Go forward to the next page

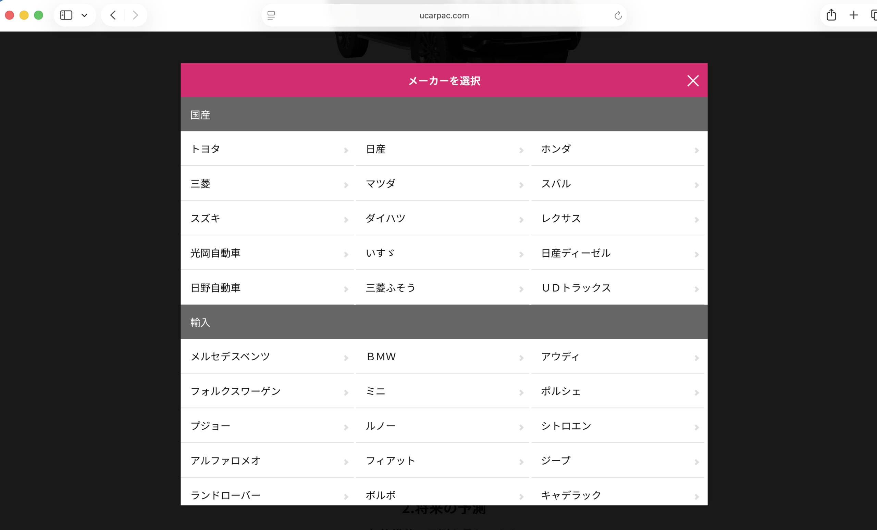click(135, 15)
